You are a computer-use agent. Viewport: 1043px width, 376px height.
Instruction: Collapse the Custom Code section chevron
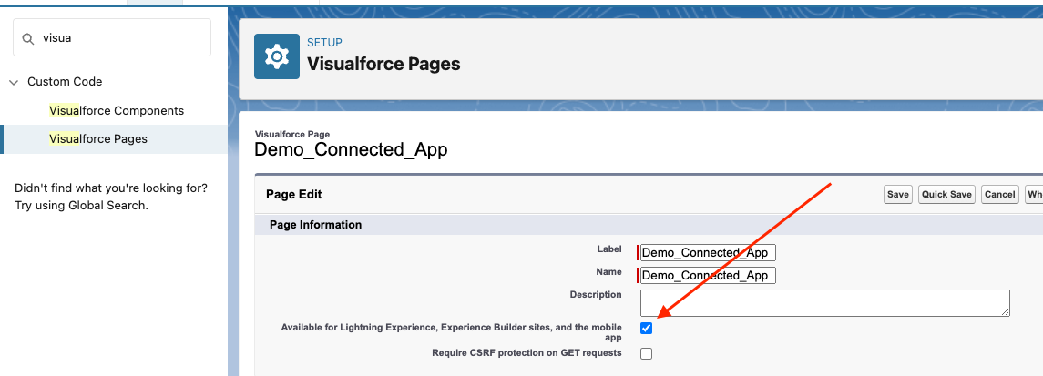click(x=14, y=82)
